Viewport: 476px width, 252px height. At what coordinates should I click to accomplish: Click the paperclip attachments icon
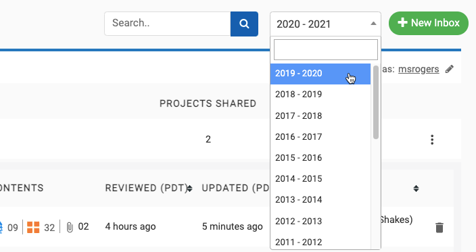click(x=70, y=227)
